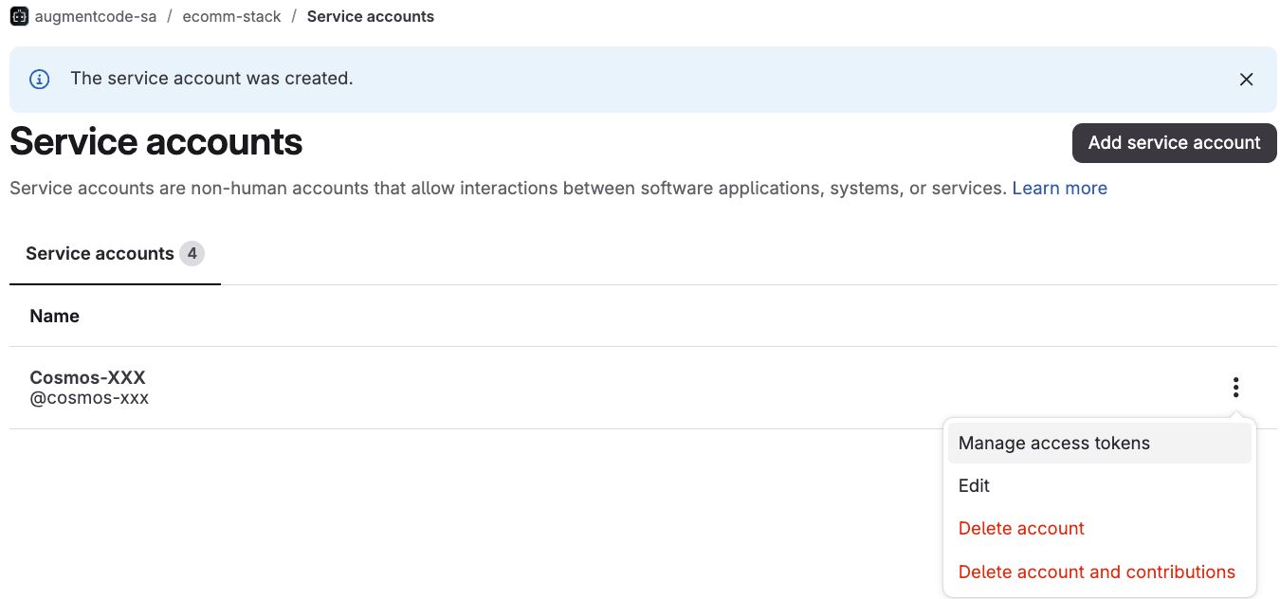The height and width of the screenshot is (599, 1280).
Task: Click the @cosmos-xxx username
Action: pos(89,398)
